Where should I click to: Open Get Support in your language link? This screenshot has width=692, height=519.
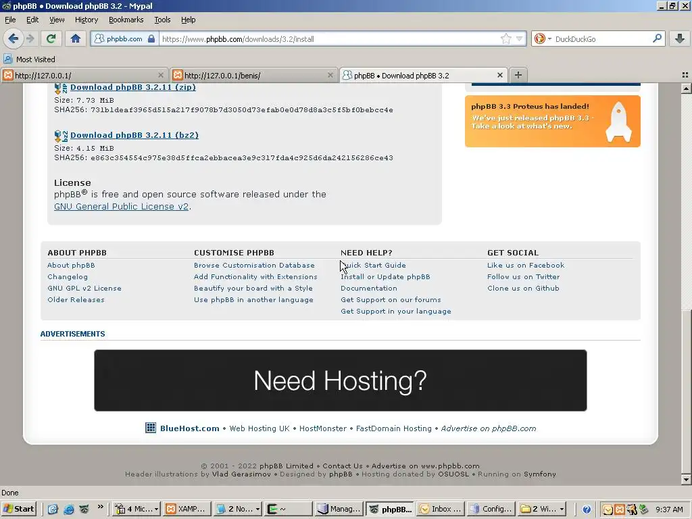tap(396, 311)
